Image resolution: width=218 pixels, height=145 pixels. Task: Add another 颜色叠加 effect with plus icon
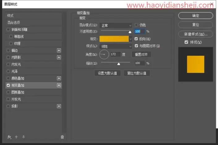coord(59,78)
